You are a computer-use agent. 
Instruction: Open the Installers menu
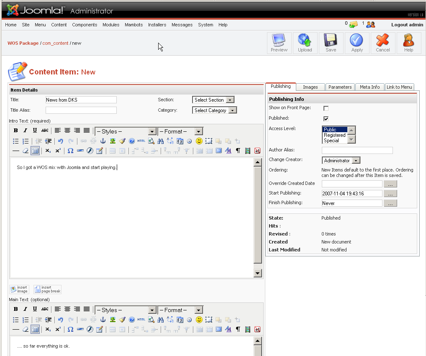[157, 25]
